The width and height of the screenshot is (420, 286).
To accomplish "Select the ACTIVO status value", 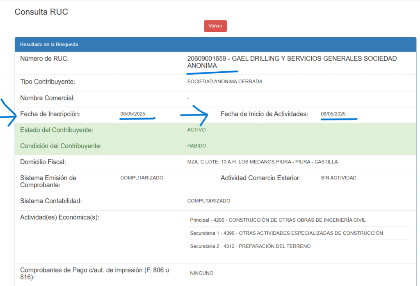I will point(196,130).
